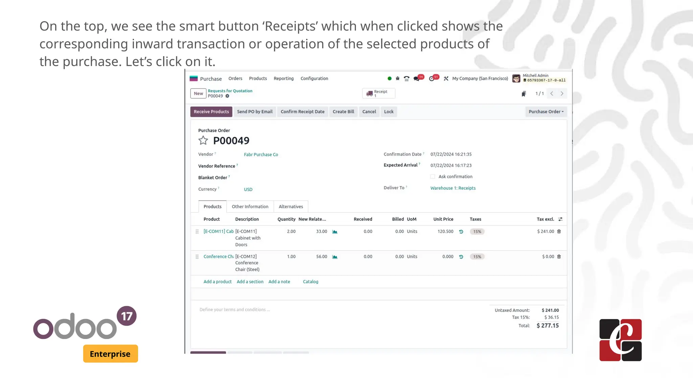Open the Products top menu
This screenshot has width=693, height=389.
tap(258, 78)
